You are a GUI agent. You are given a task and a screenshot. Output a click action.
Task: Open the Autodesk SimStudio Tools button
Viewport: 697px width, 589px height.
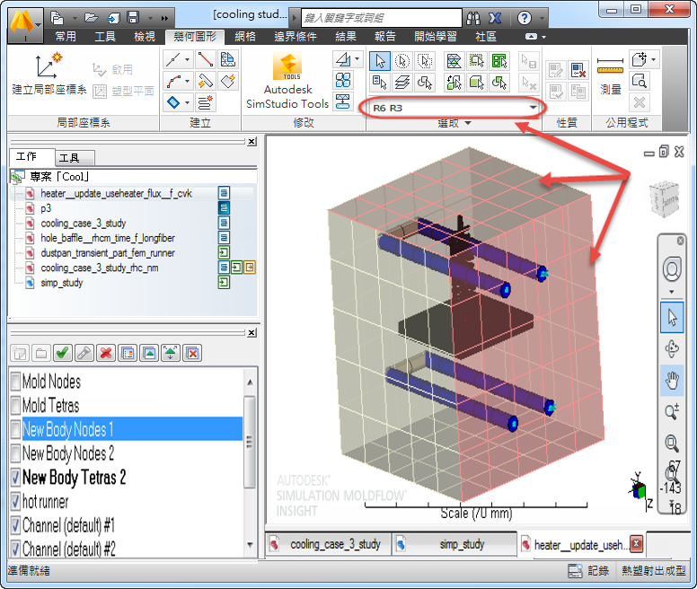287,81
